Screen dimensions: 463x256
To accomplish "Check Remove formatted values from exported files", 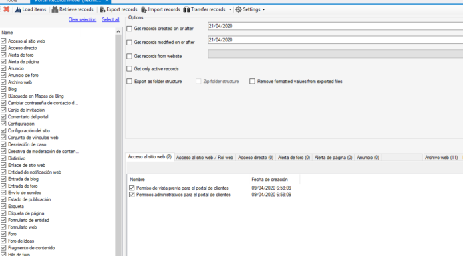I will pyautogui.click(x=252, y=82).
